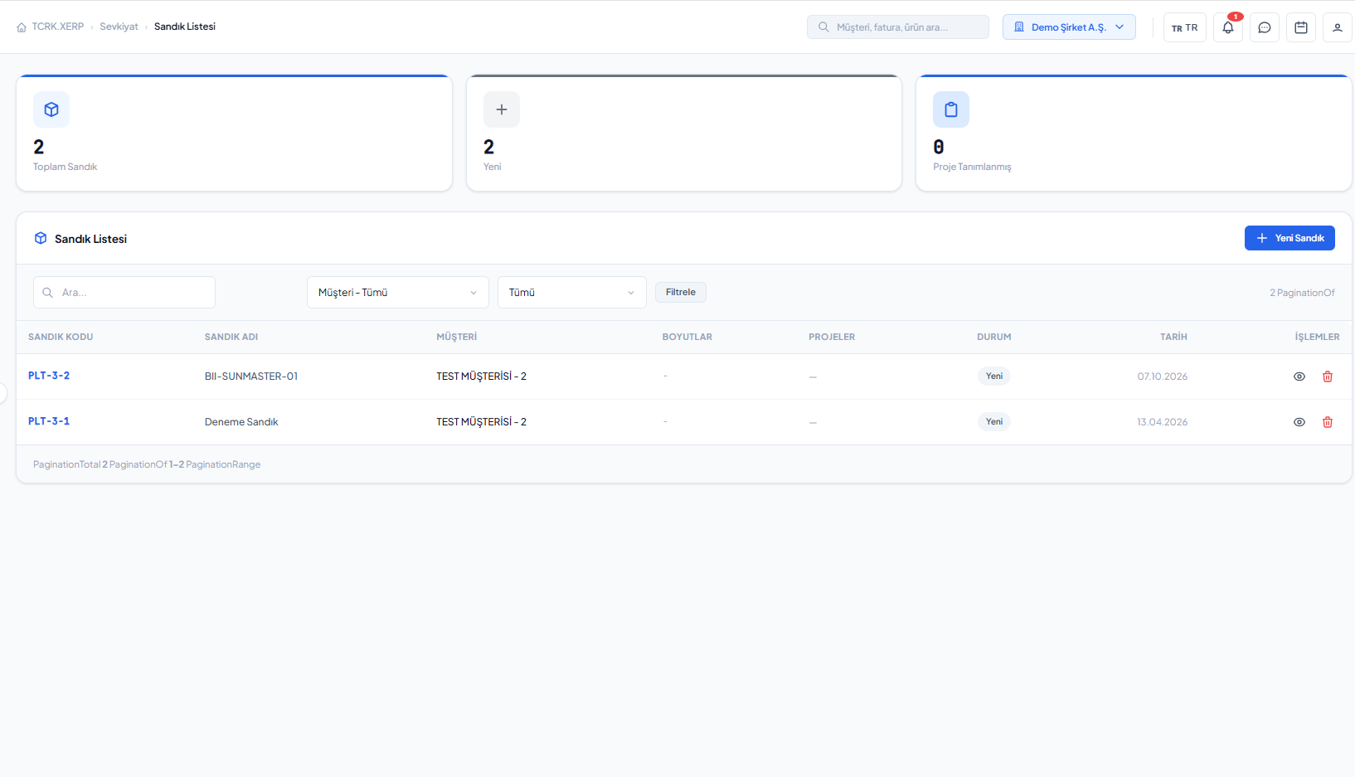Viewport: 1355px width, 777px height.
Task: Go to TCRK.XERP breadcrumb
Action: (58, 27)
